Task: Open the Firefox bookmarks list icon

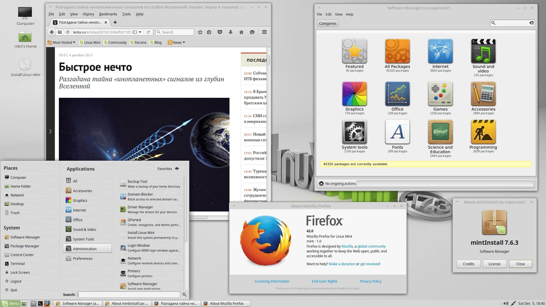Action: pyautogui.click(x=209, y=32)
